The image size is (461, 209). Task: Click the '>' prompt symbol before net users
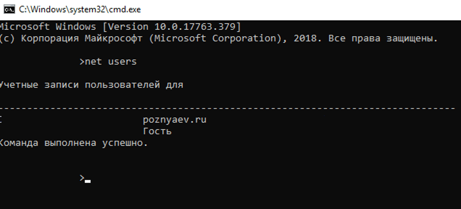coord(82,62)
